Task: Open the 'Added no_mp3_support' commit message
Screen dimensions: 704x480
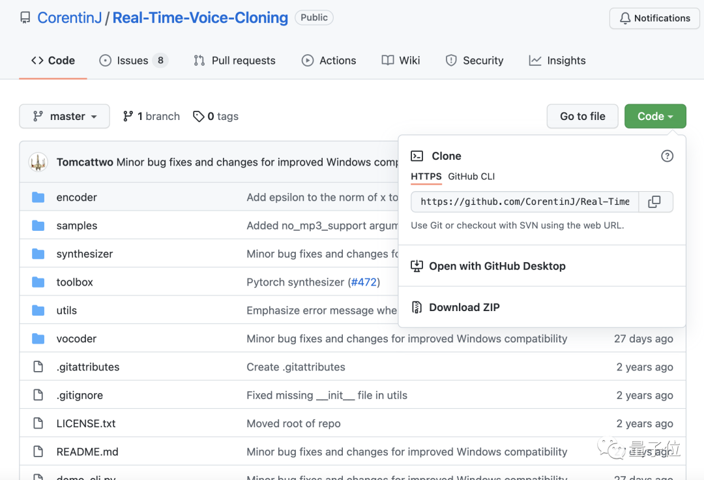Action: 323,226
